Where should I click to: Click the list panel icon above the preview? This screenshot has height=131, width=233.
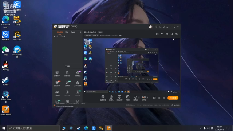157,34
